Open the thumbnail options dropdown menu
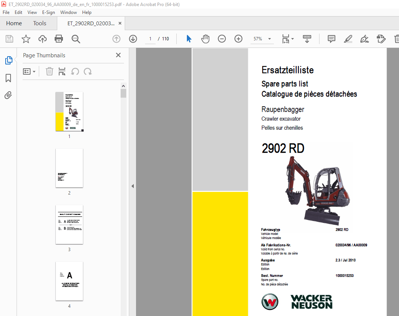 tap(29, 71)
